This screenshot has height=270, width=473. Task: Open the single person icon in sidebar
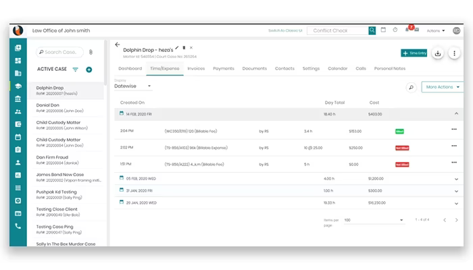coord(18,163)
